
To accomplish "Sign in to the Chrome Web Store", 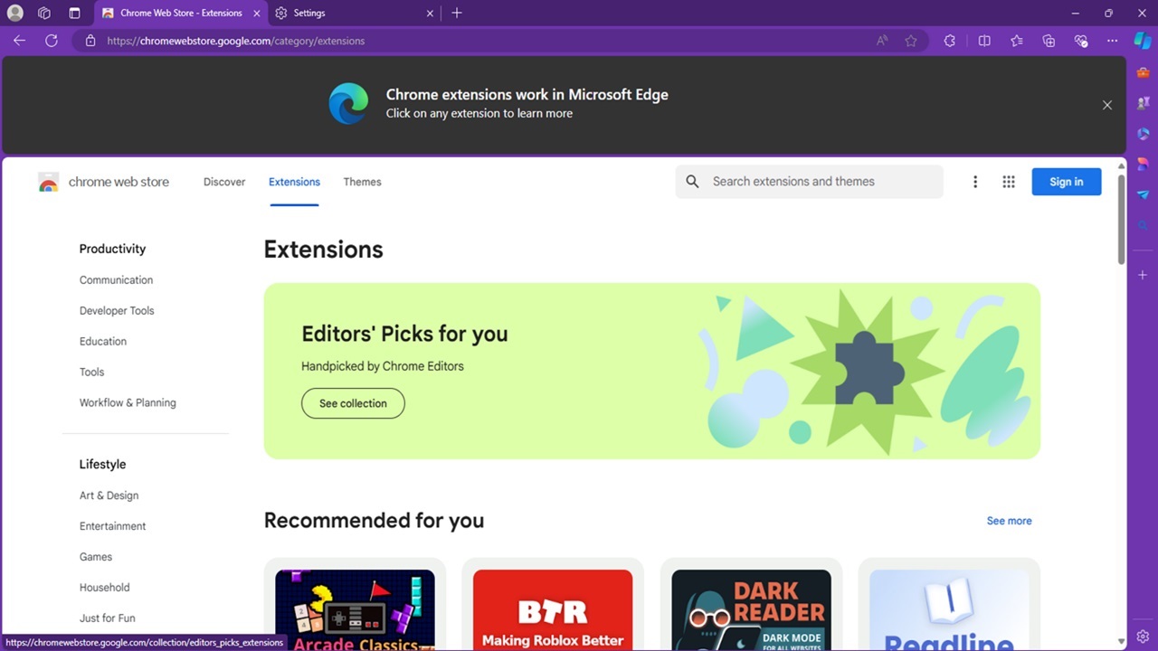I will coord(1066,181).
